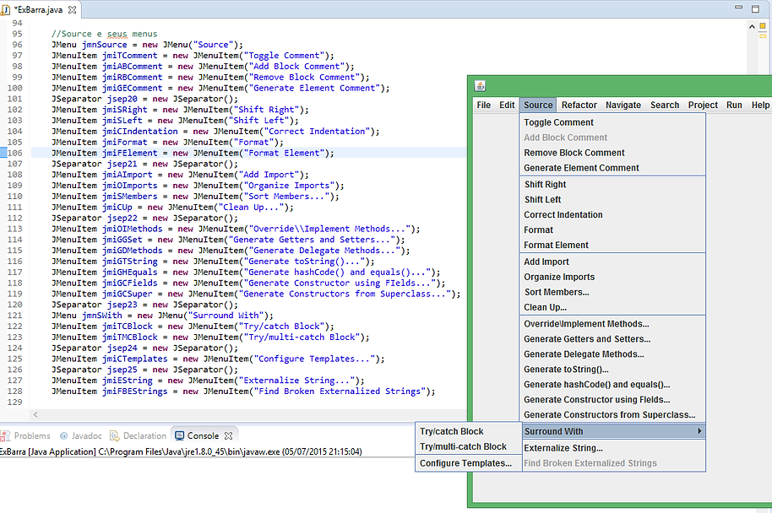Open the Navigate menu
772x513 pixels.
click(x=623, y=105)
